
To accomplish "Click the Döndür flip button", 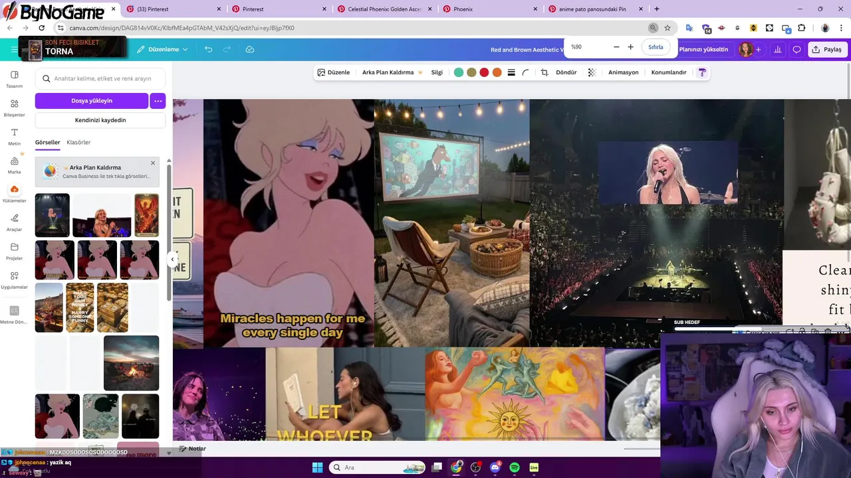I will coord(566,72).
